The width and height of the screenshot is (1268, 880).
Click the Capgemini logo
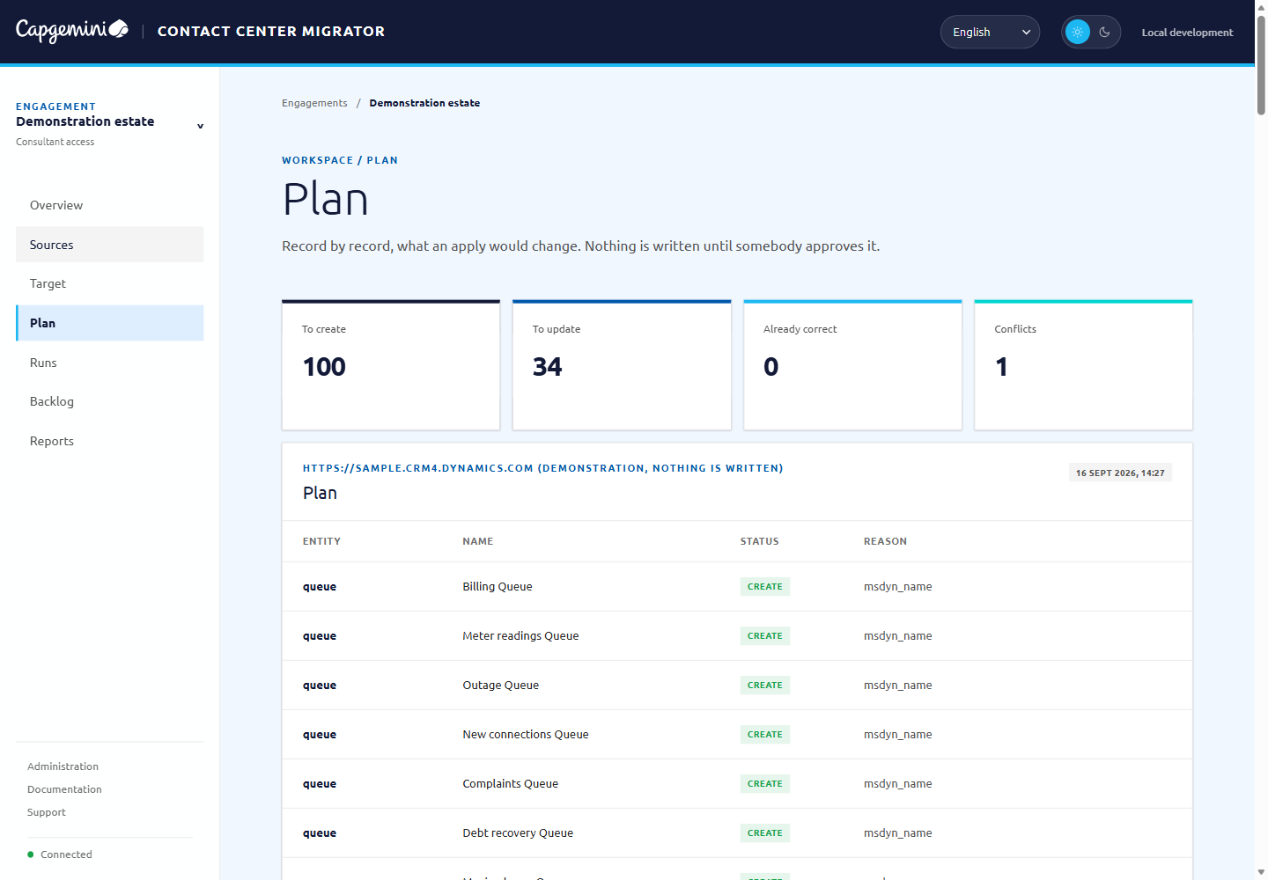(x=72, y=31)
